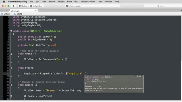
Task: Collapse the Start method fold marker
Action: 11,68
